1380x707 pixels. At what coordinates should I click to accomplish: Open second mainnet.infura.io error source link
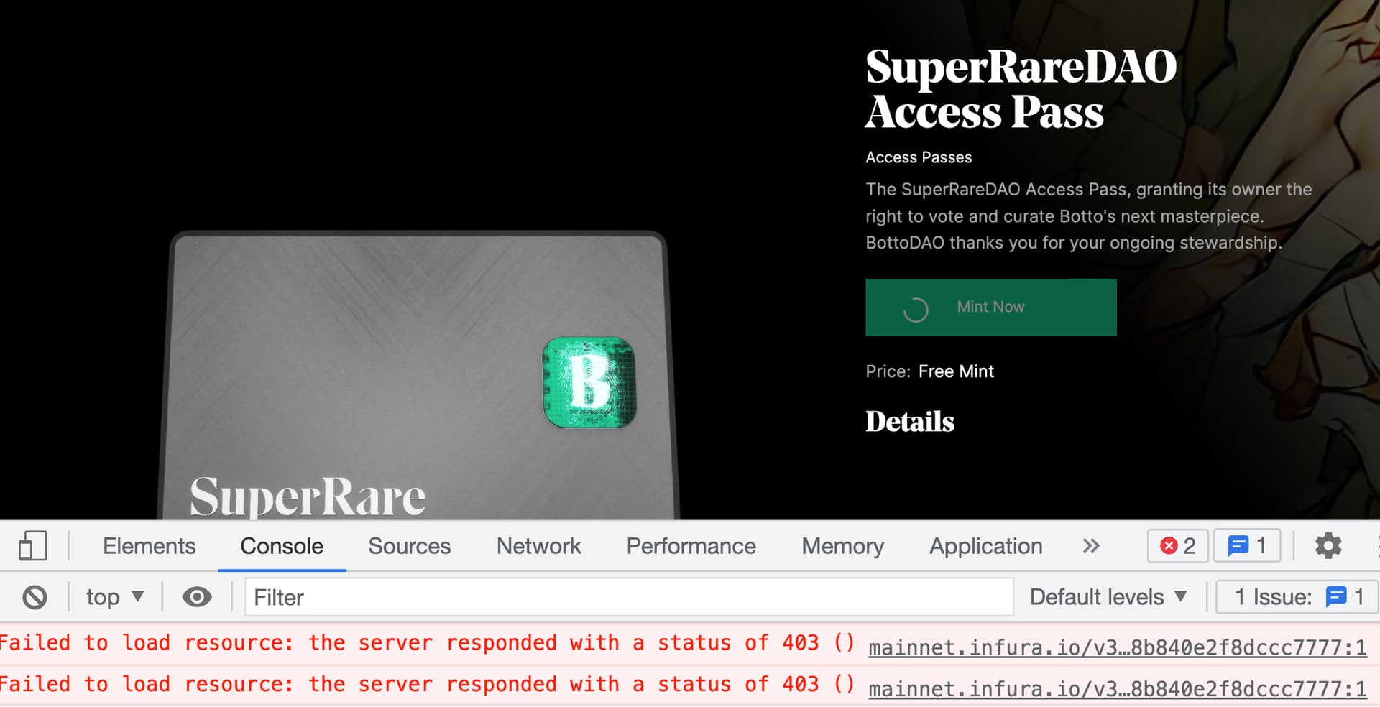pyautogui.click(x=1117, y=688)
